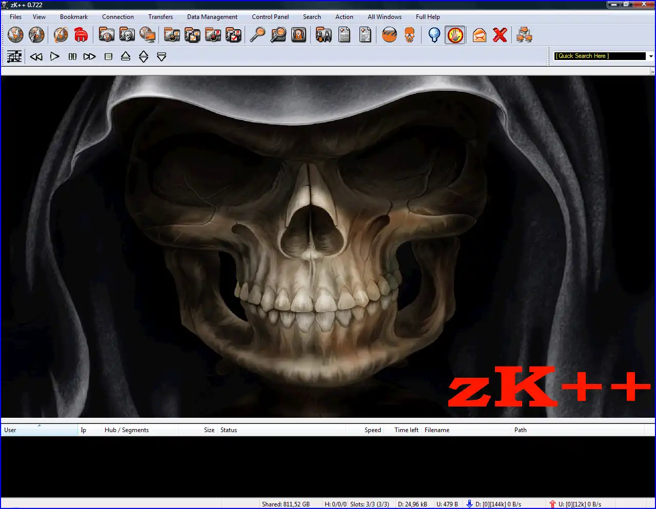
Task: Sort by Hub / Segments column
Action: pyautogui.click(x=140, y=430)
